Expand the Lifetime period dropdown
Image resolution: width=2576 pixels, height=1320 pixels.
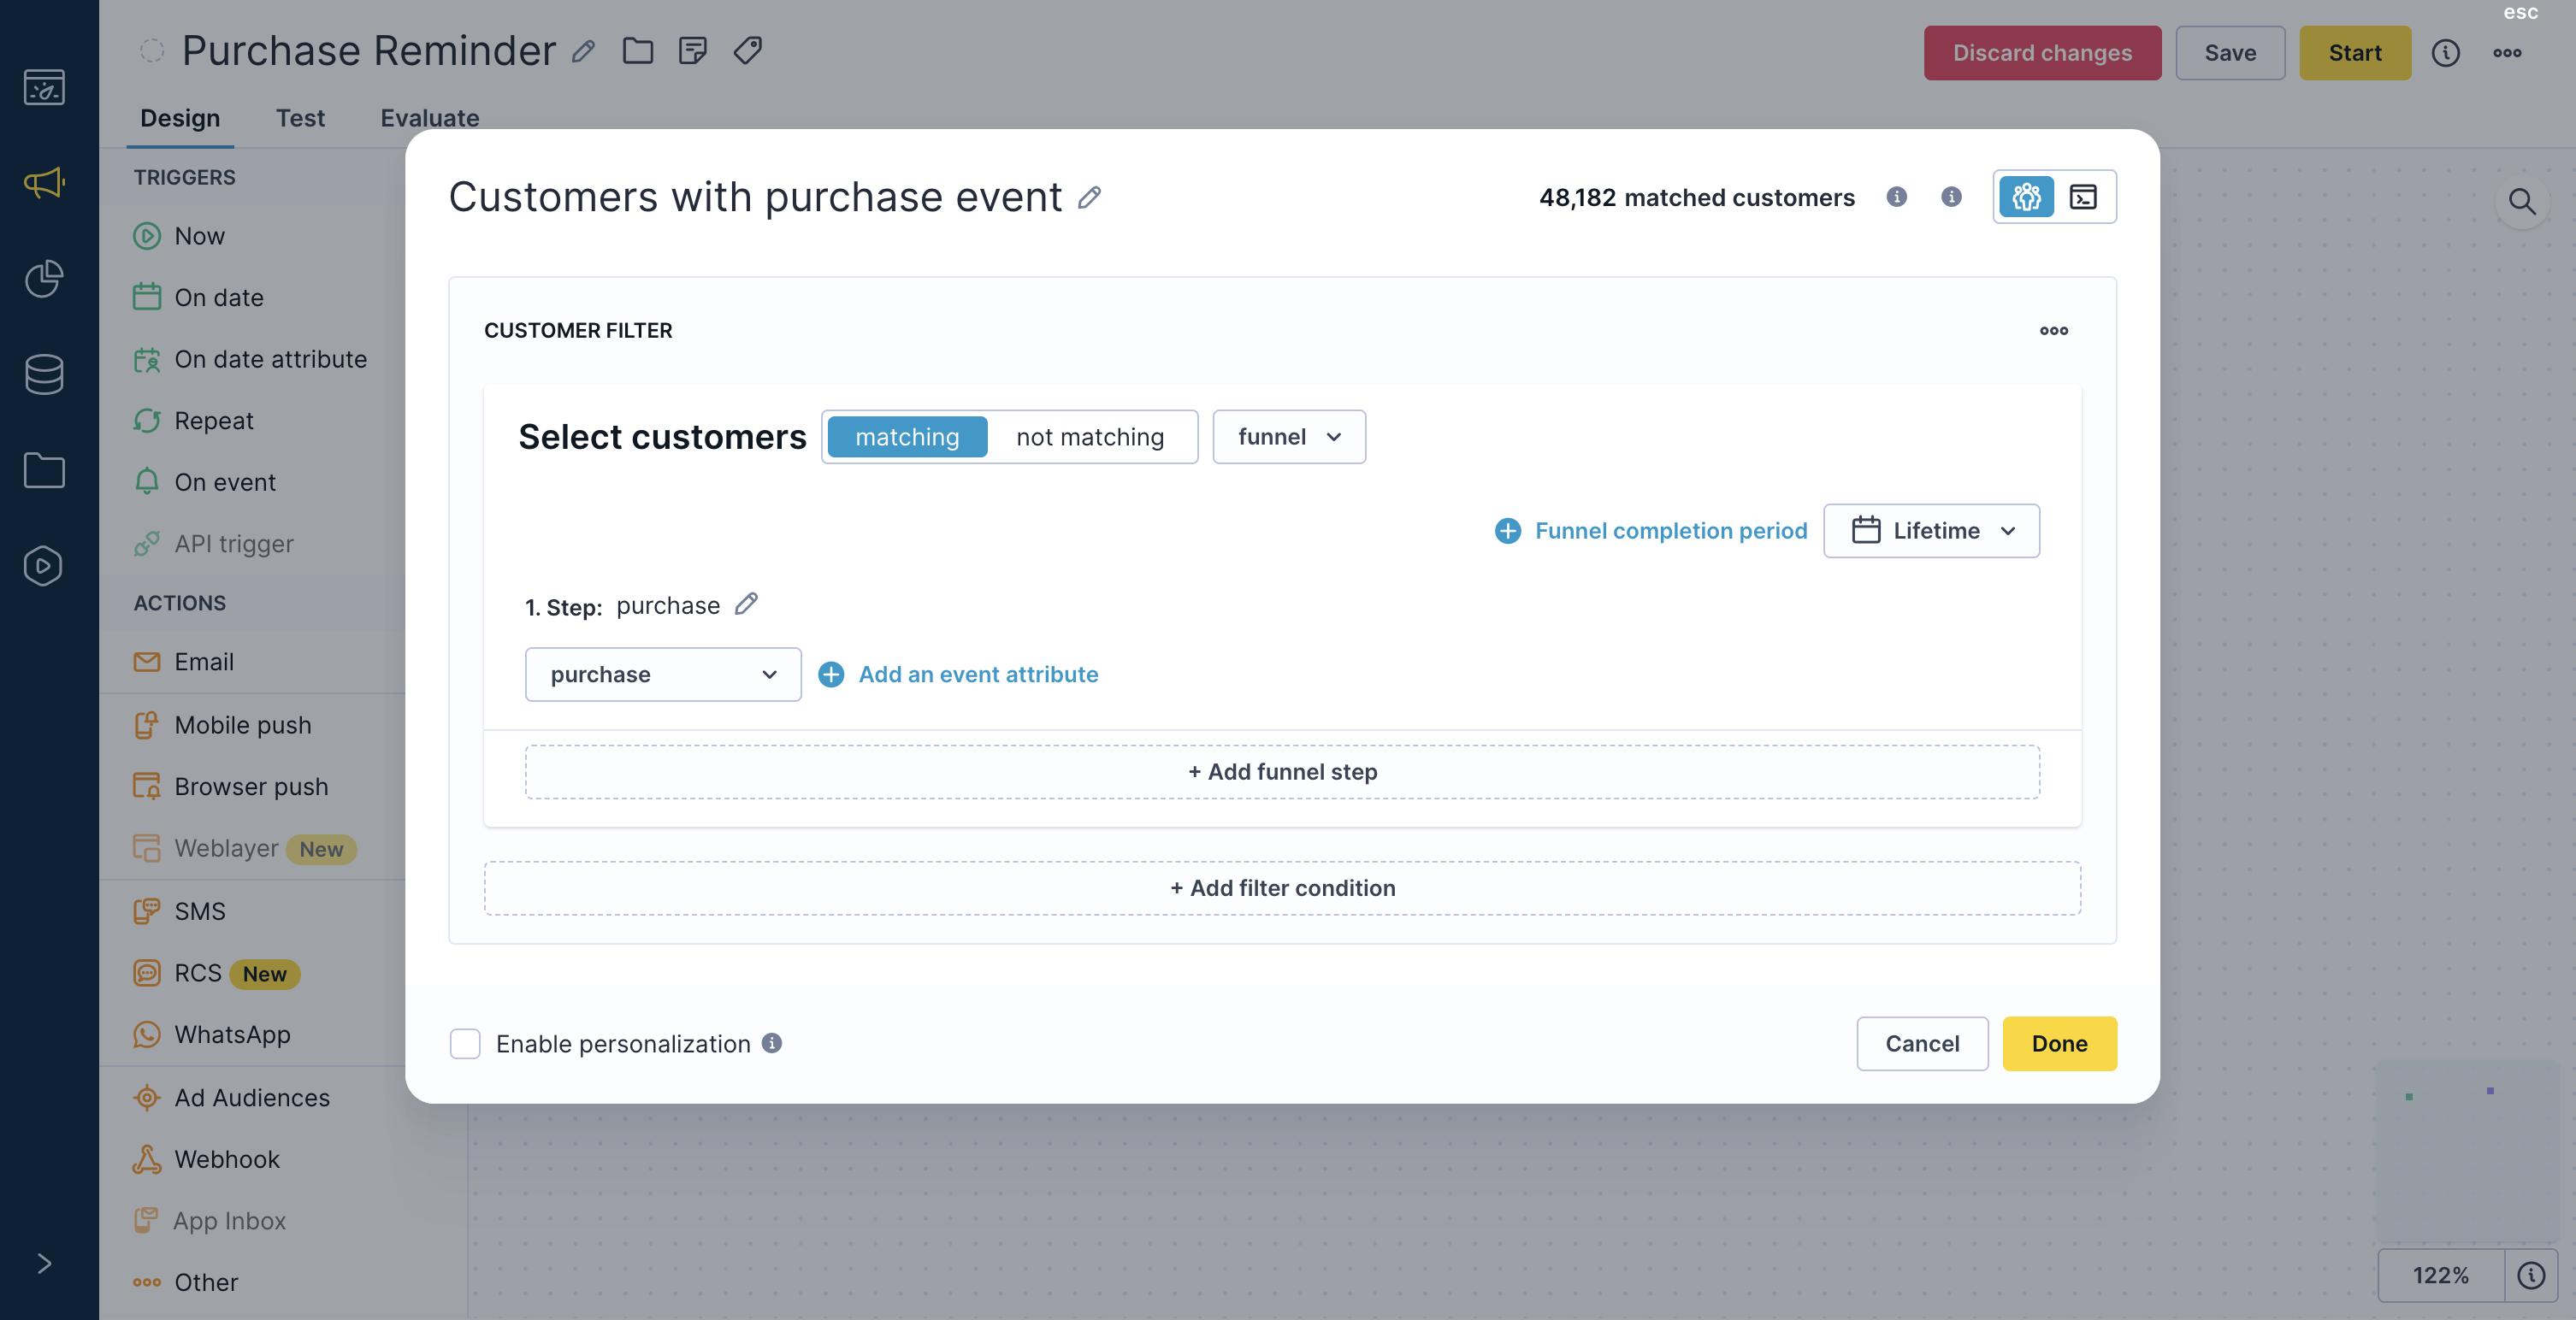pos(1931,530)
